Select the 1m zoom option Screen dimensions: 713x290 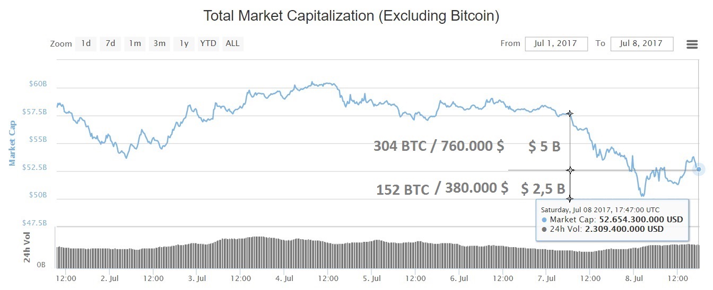point(135,43)
